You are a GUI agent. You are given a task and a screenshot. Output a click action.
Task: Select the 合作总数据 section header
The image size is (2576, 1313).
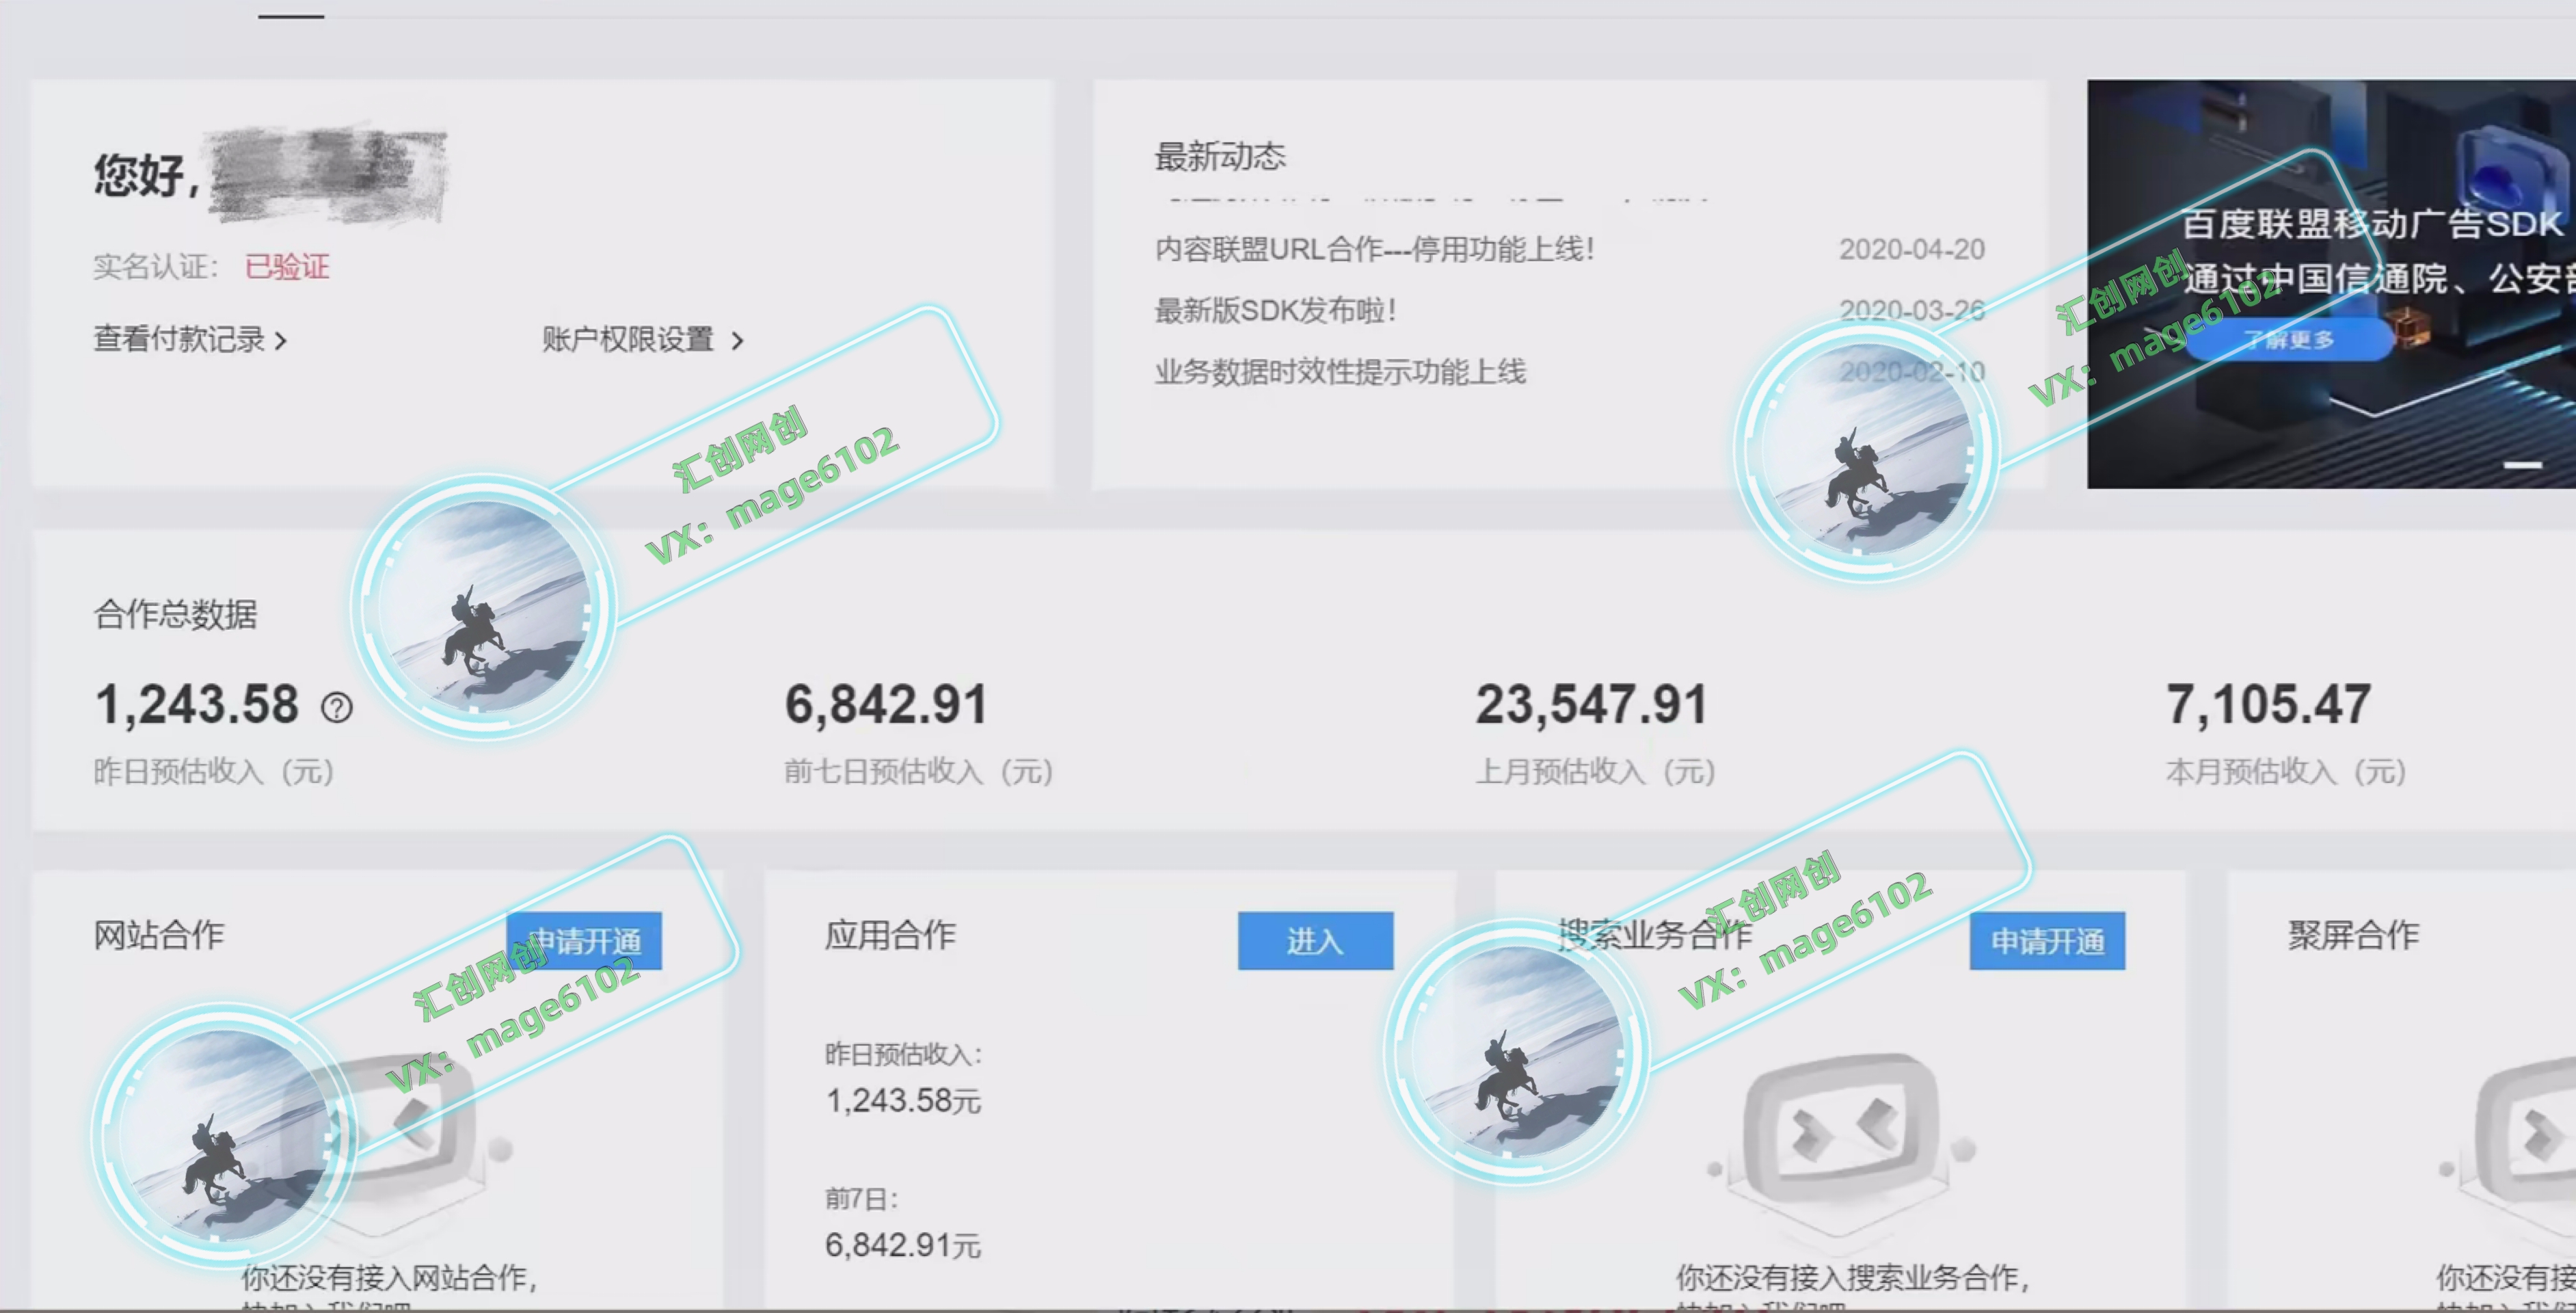[176, 616]
